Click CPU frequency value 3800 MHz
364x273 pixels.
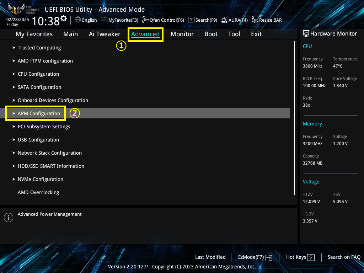click(312, 66)
